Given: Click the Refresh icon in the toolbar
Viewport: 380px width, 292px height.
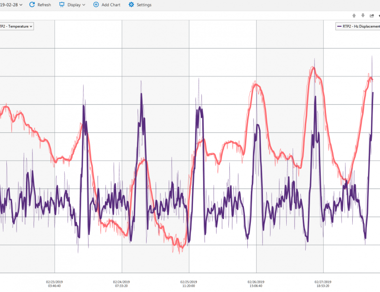Looking at the screenshot, I should click(32, 5).
